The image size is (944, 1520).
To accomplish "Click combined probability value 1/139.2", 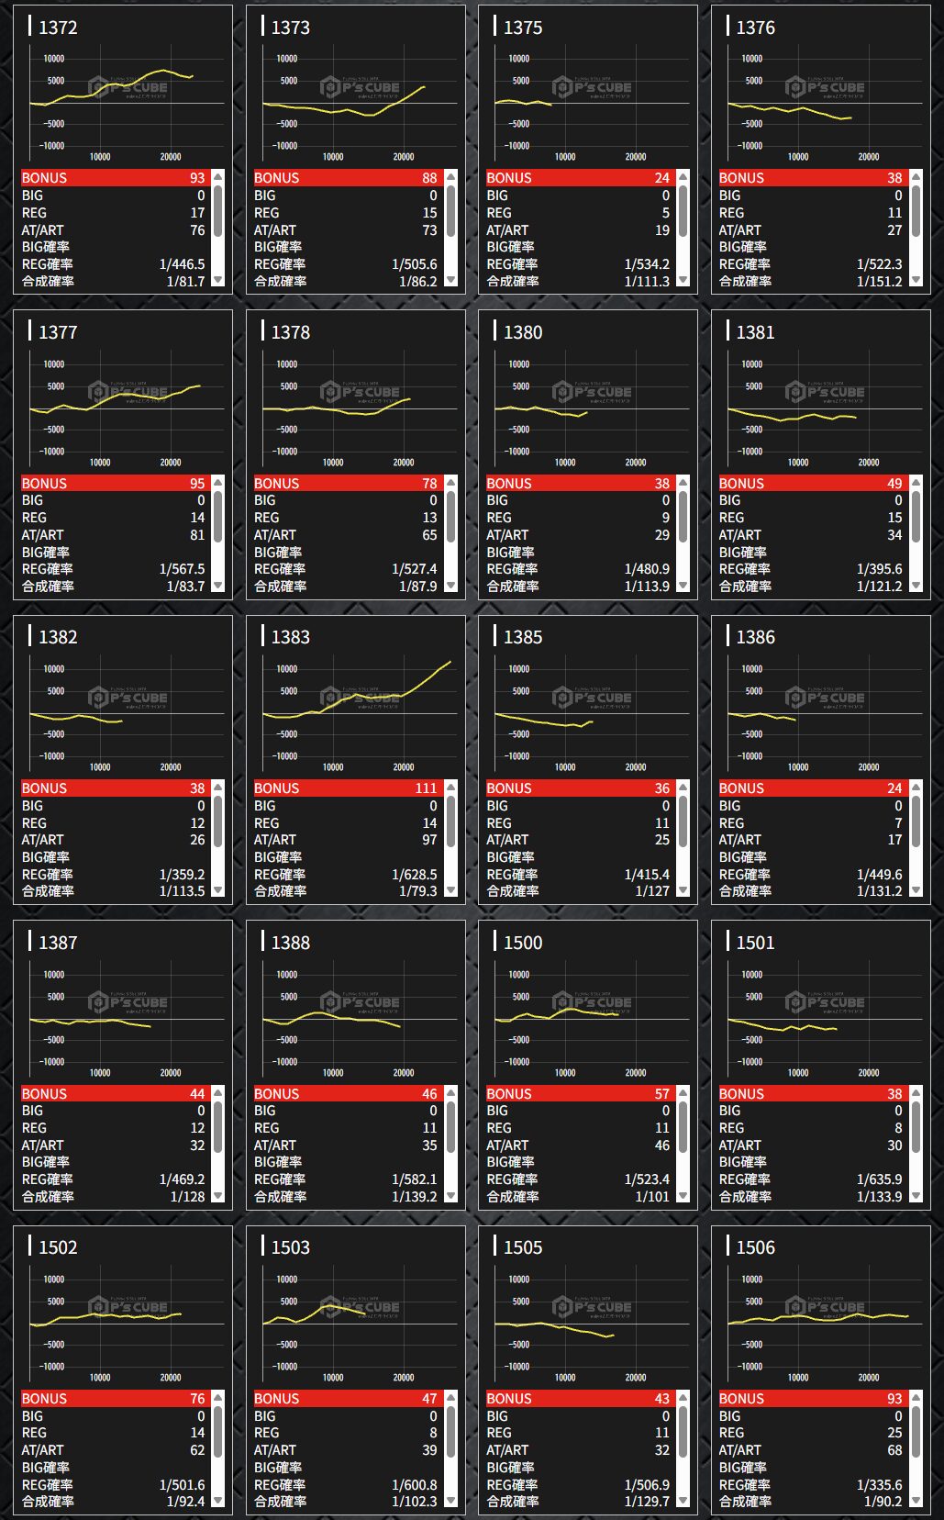I will (415, 1196).
